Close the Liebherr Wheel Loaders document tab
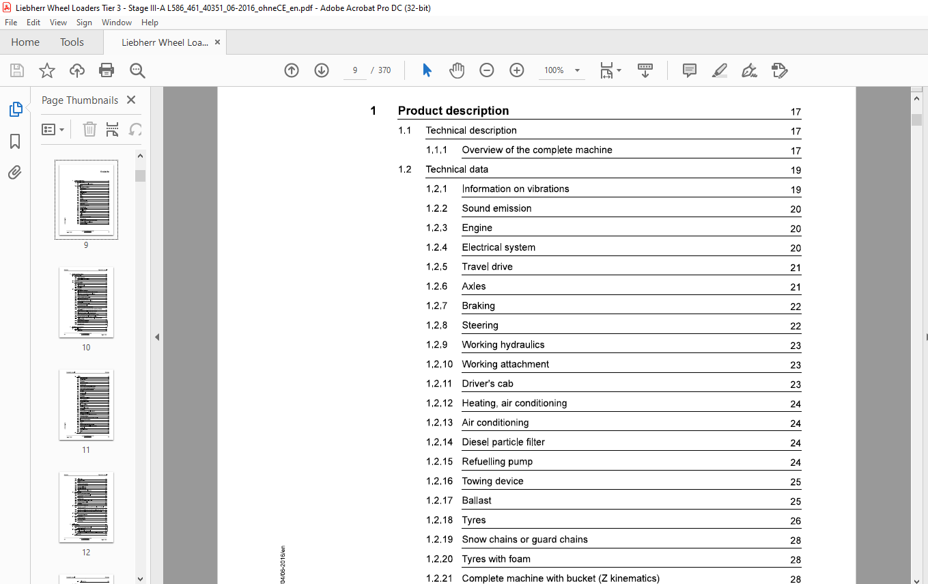 [x=218, y=42]
